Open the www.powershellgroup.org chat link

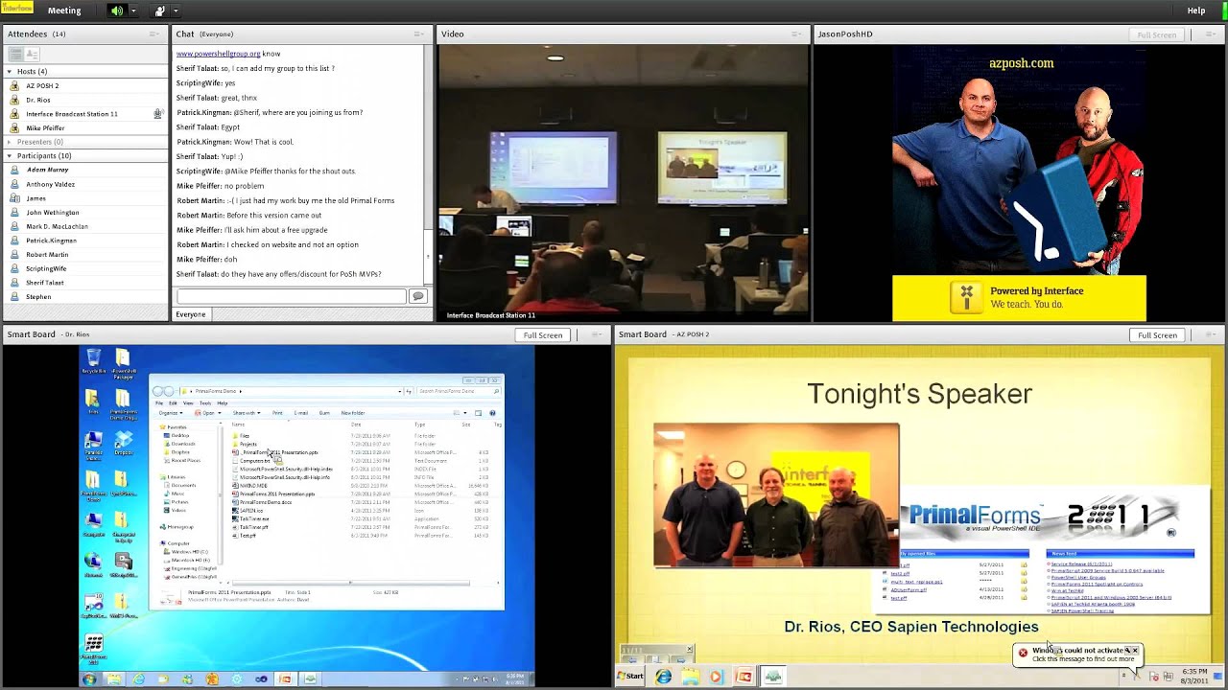(218, 54)
